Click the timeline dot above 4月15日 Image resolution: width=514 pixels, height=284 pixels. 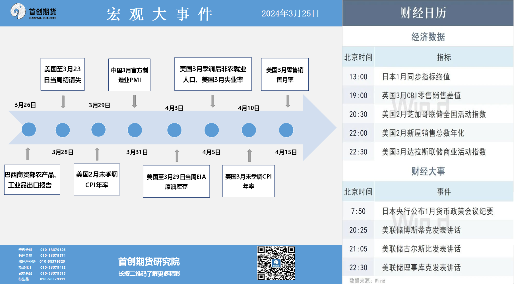tap(286, 130)
